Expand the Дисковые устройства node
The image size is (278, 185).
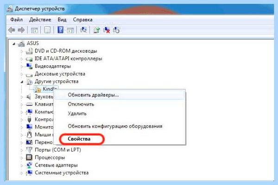pos(22,74)
